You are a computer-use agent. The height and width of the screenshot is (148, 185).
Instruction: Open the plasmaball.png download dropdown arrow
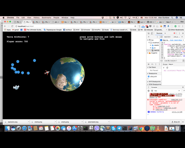click(x=109, y=122)
